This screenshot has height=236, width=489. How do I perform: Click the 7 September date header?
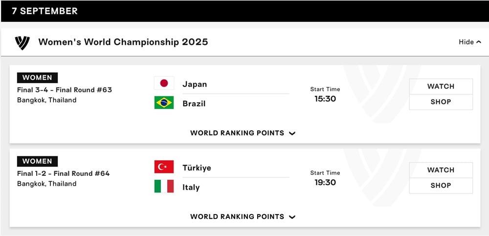44,11
